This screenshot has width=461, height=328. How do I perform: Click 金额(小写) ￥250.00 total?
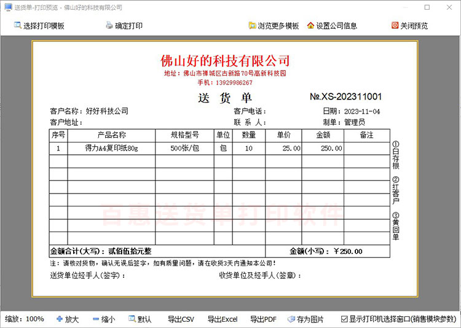(326, 251)
